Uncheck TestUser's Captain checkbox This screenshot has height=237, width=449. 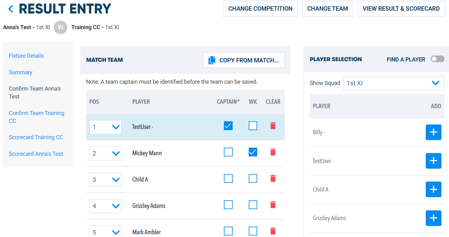228,125
